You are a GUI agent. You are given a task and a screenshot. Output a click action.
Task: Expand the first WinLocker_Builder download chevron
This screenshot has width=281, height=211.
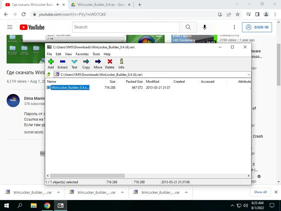[x=58, y=192]
